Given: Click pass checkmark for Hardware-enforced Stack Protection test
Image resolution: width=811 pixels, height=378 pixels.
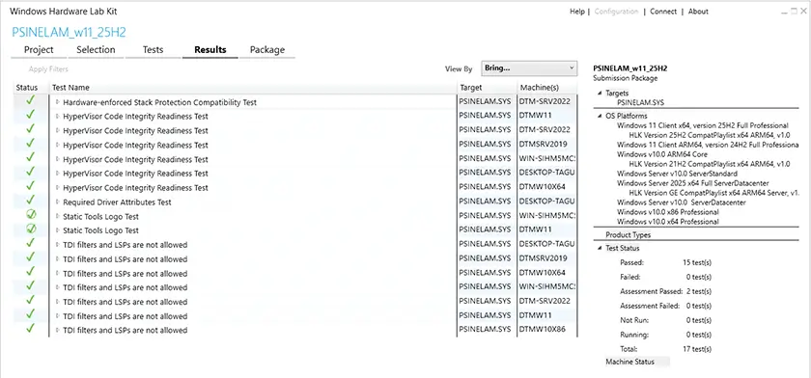Looking at the screenshot, I should click(x=30, y=100).
